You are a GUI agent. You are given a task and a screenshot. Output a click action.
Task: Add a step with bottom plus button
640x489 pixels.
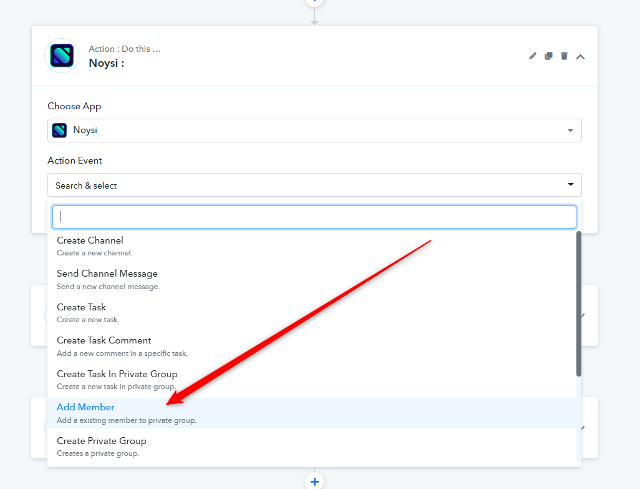314,482
